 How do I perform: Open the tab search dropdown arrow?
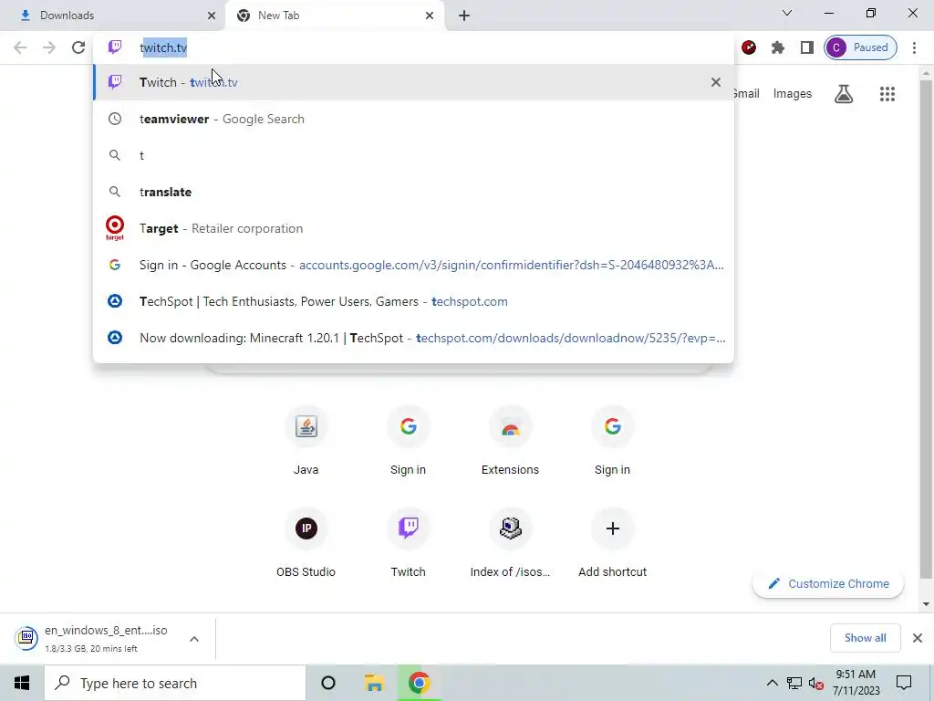pyautogui.click(x=787, y=13)
